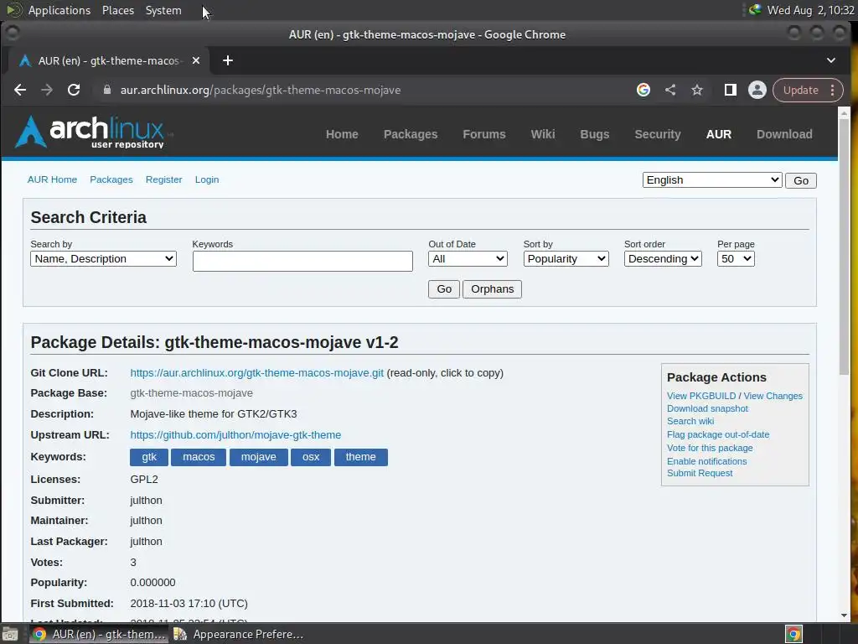Open View Changes link

773,396
